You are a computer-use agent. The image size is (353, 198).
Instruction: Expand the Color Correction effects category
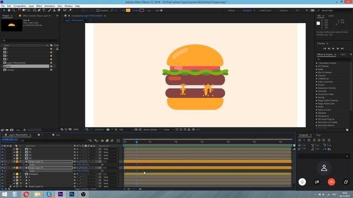pos(317,82)
